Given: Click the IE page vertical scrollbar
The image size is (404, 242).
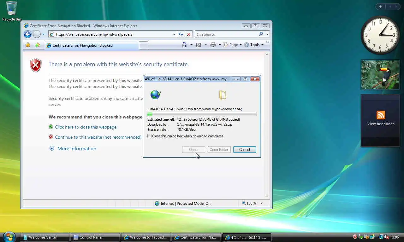Looking at the screenshot, I should (x=267, y=125).
